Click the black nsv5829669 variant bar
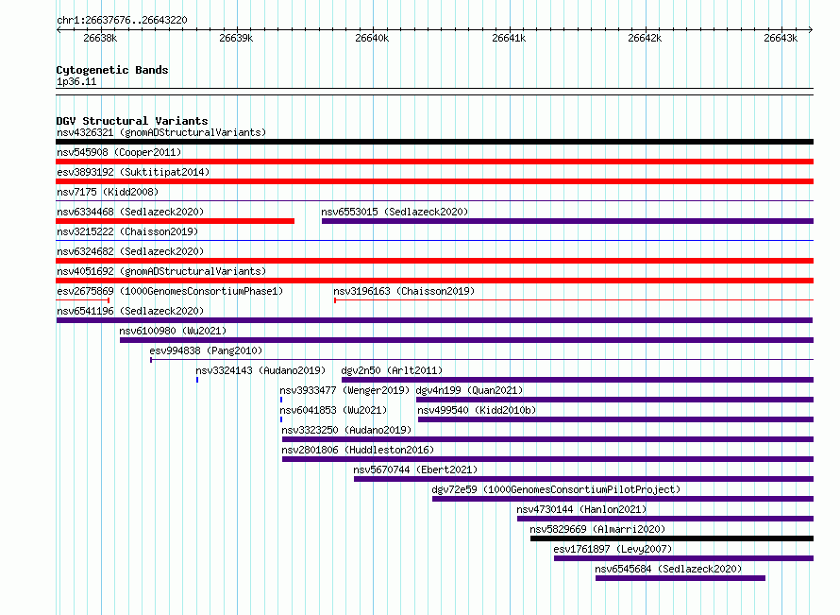The image size is (840, 615). point(672,538)
